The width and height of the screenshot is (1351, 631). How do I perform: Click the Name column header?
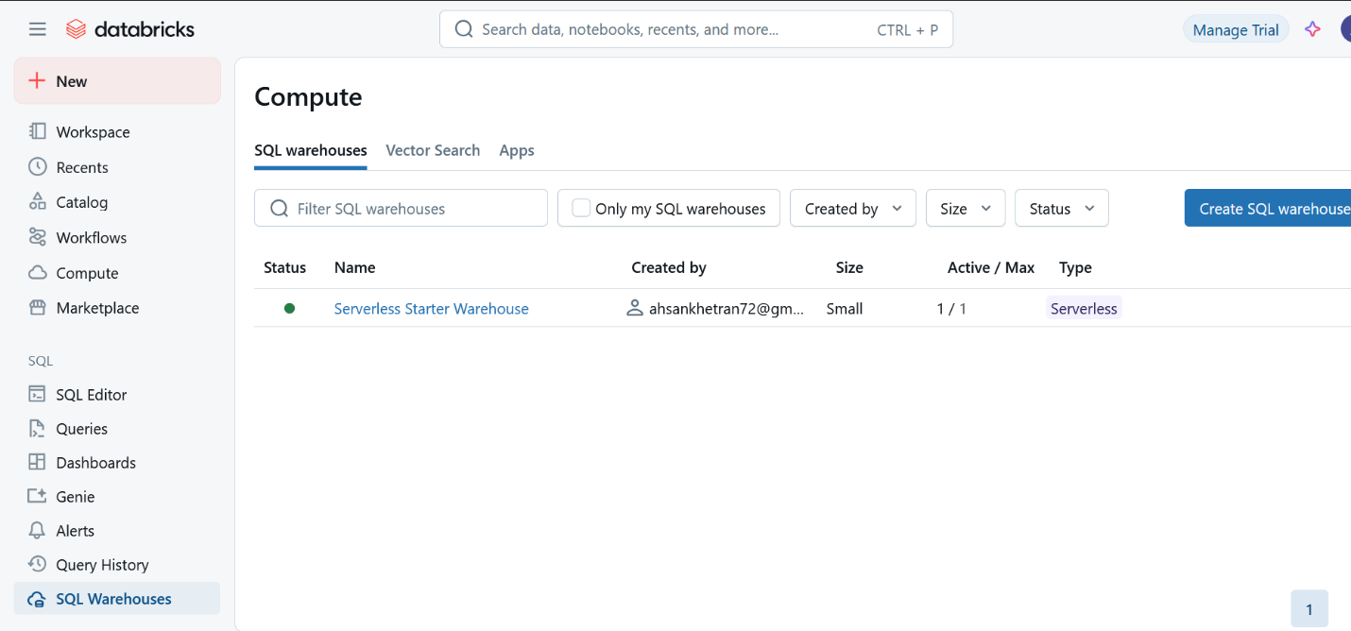(x=354, y=268)
